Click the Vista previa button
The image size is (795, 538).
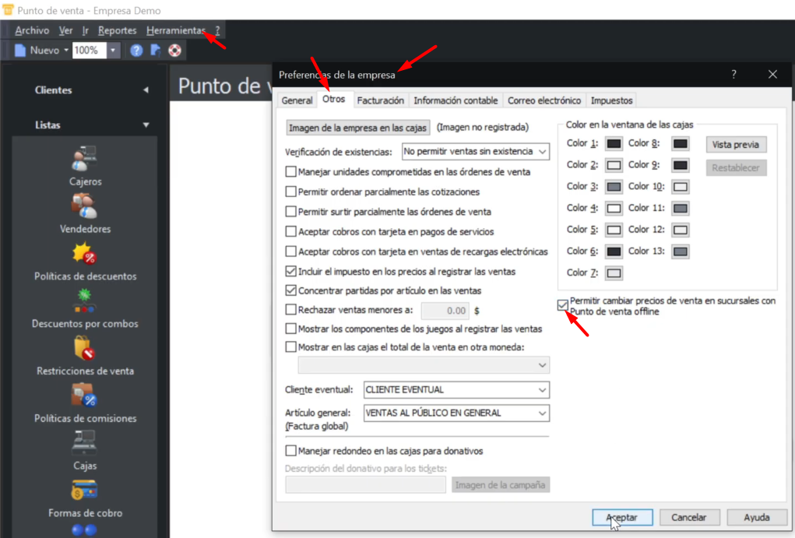point(736,145)
